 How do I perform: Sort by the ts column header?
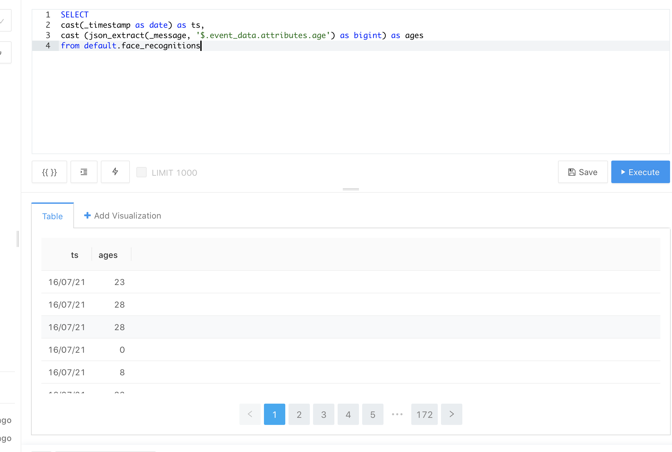[x=75, y=255]
